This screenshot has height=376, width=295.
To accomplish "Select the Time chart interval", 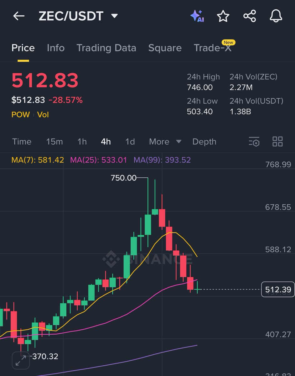I will 22,142.
